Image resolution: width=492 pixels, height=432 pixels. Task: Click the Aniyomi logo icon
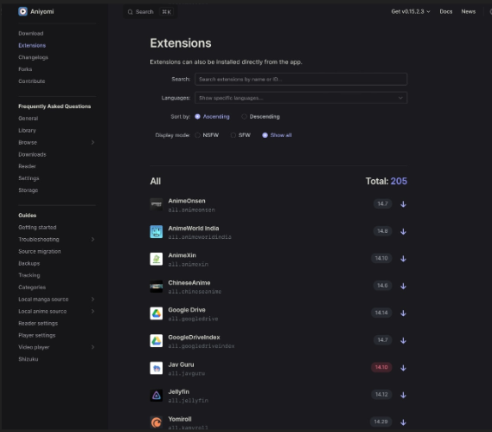click(x=22, y=11)
